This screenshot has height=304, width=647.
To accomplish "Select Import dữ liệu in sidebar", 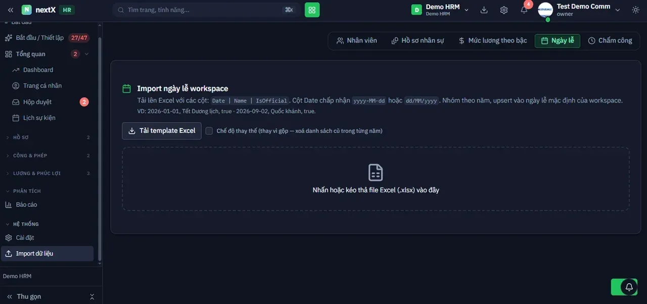I will click(48, 254).
